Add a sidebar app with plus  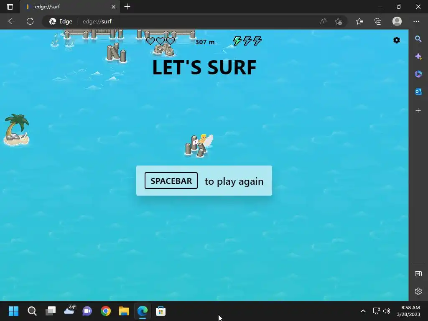418,110
